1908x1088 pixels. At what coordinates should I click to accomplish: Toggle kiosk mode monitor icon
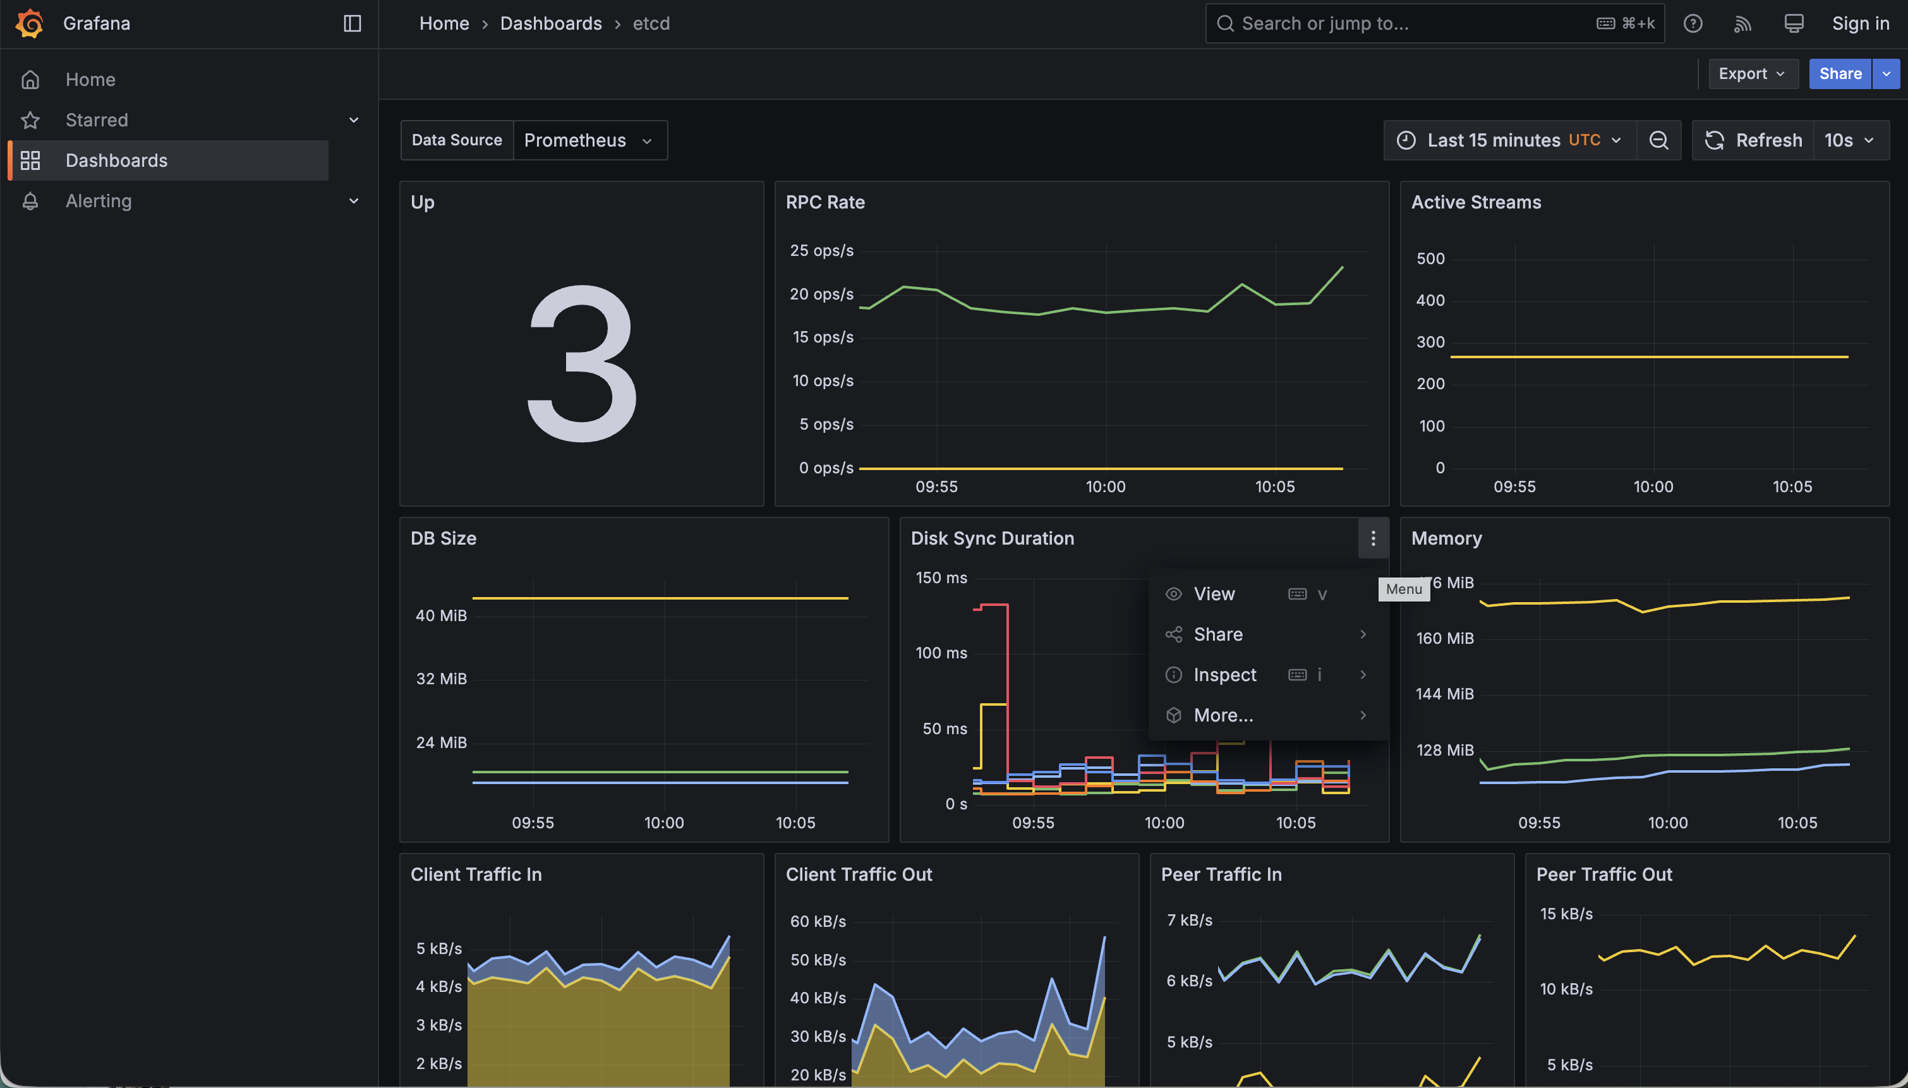(x=1793, y=23)
